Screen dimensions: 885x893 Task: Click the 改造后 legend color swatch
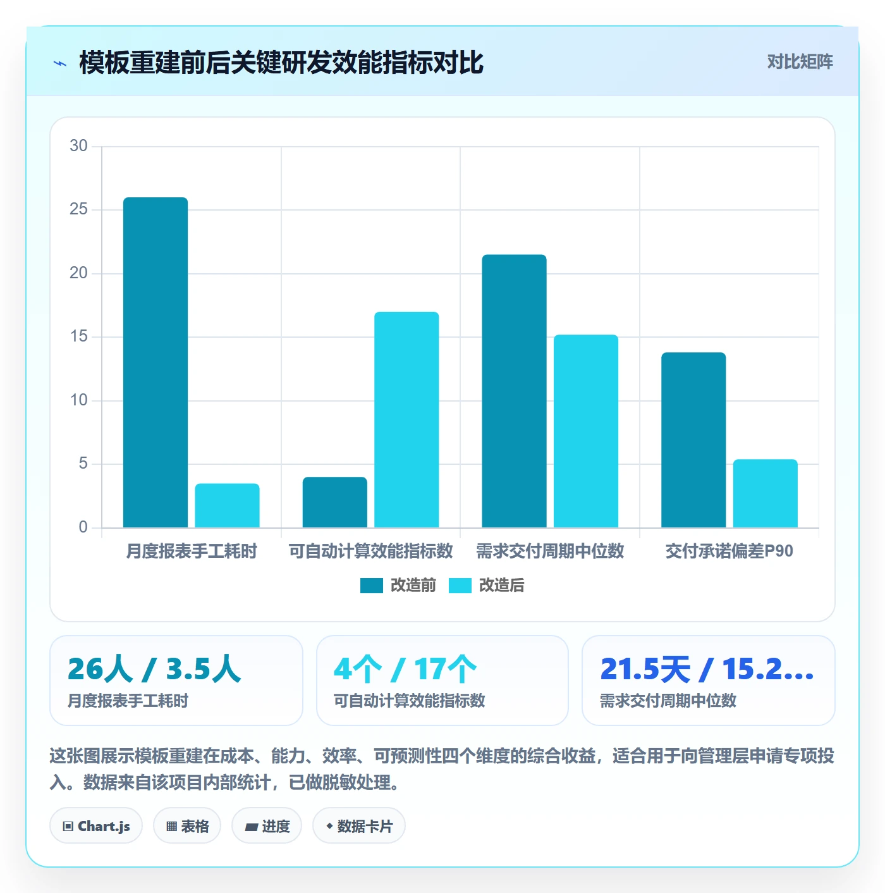460,586
